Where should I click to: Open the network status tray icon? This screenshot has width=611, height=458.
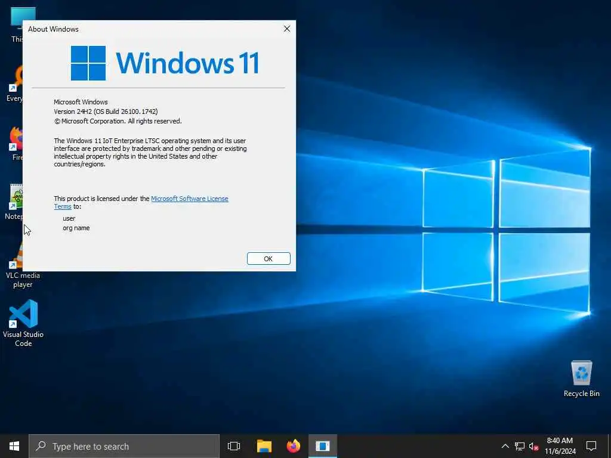520,446
